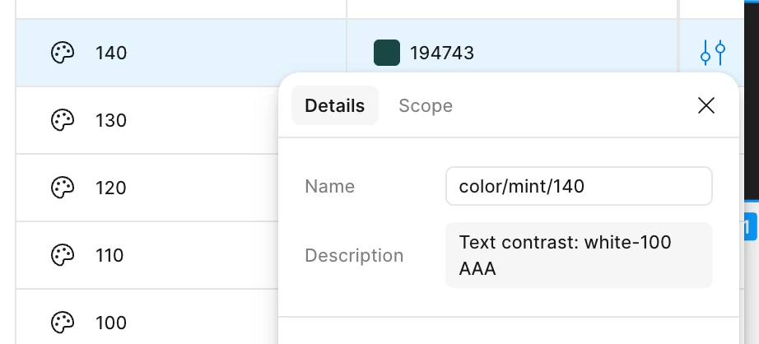Image resolution: width=759 pixels, height=344 pixels.
Task: Click the palette icon beside variable 140
Action: click(x=63, y=53)
